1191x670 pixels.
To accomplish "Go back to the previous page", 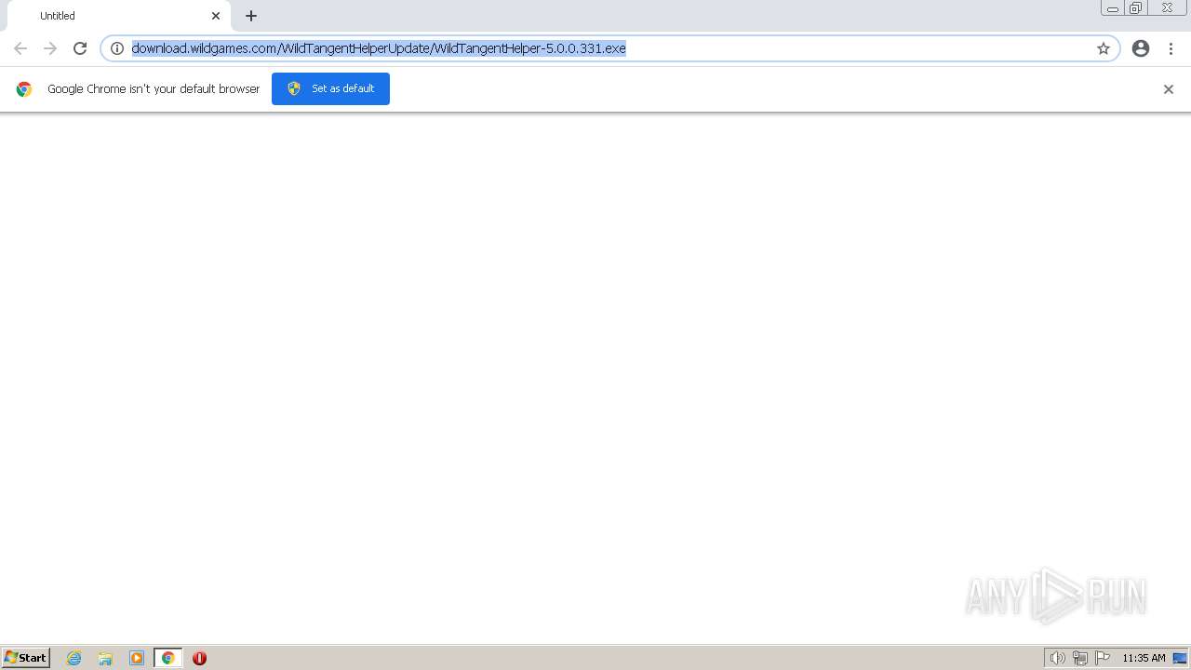I will [20, 48].
